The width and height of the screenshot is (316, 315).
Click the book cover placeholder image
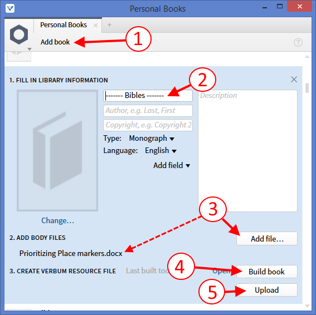pyautogui.click(x=57, y=150)
